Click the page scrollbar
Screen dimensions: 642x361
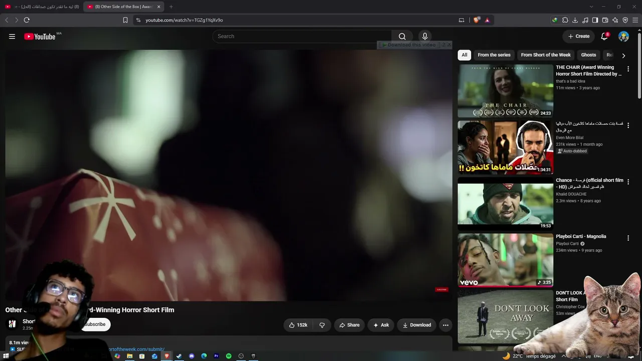(639, 65)
